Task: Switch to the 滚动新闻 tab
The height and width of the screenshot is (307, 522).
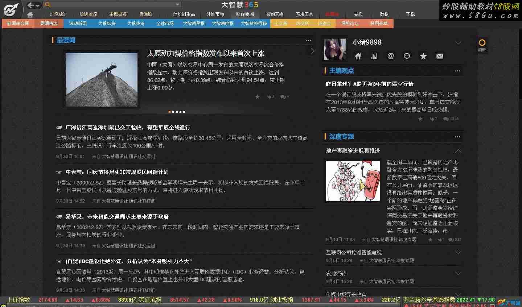Action: 78,24
